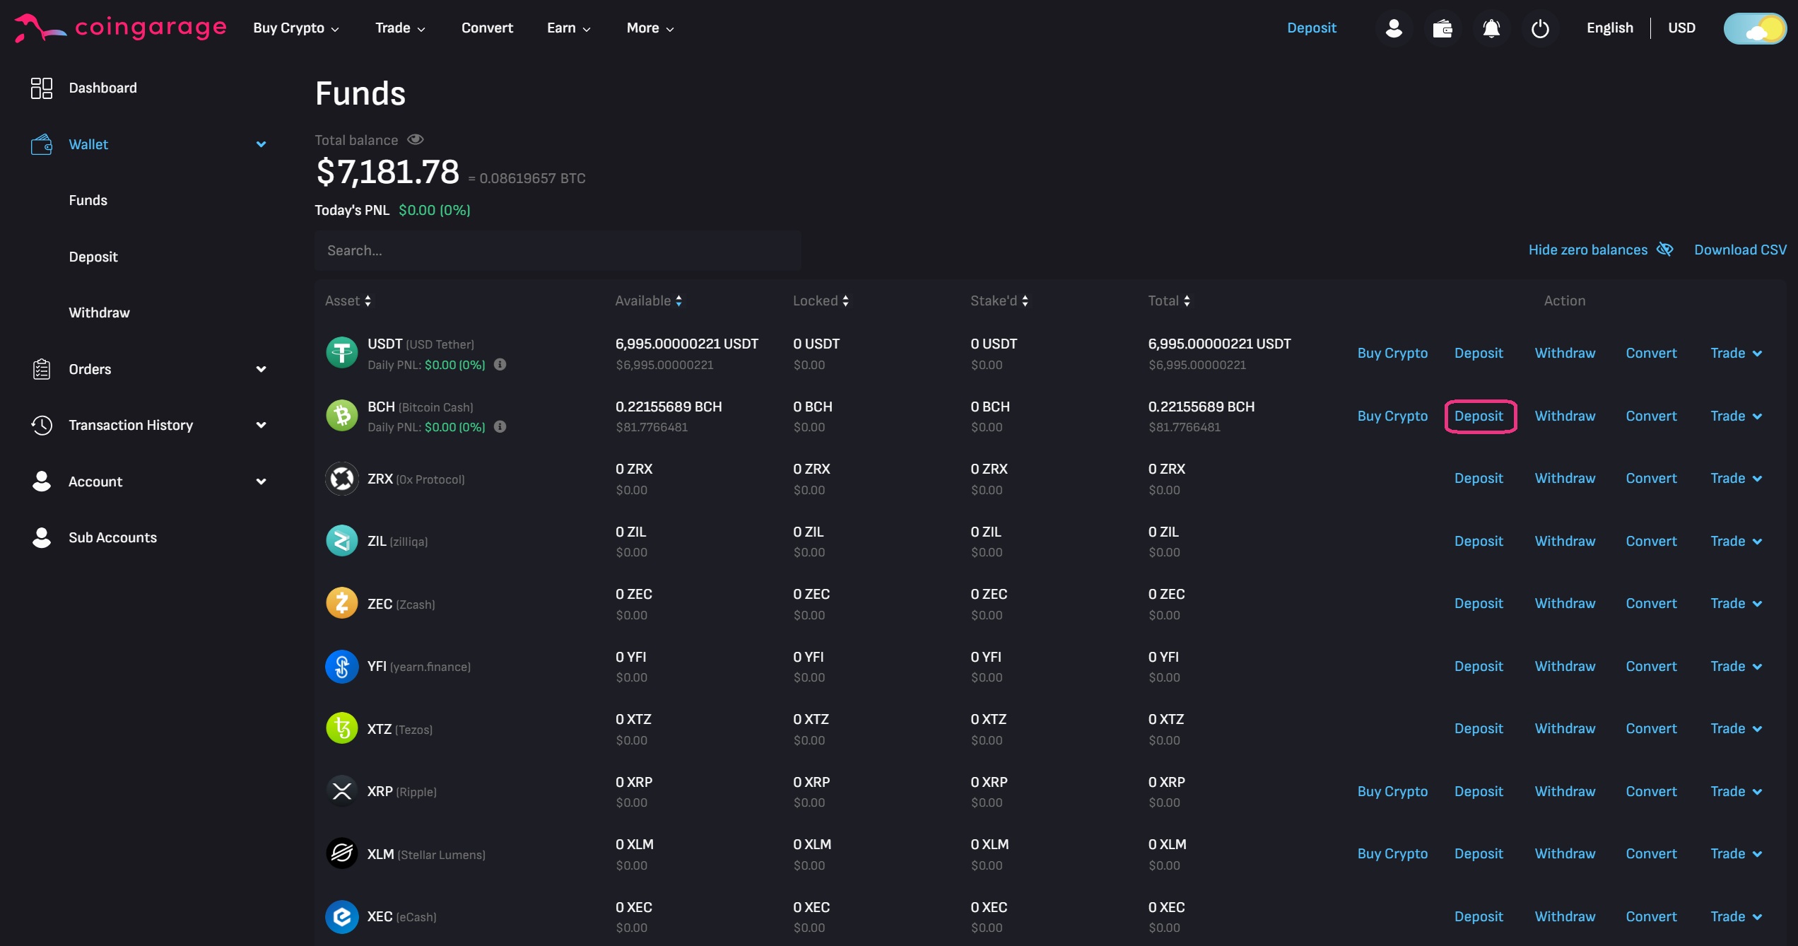Open Sub Accounts in sidebar
The height and width of the screenshot is (946, 1798).
pyautogui.click(x=112, y=537)
